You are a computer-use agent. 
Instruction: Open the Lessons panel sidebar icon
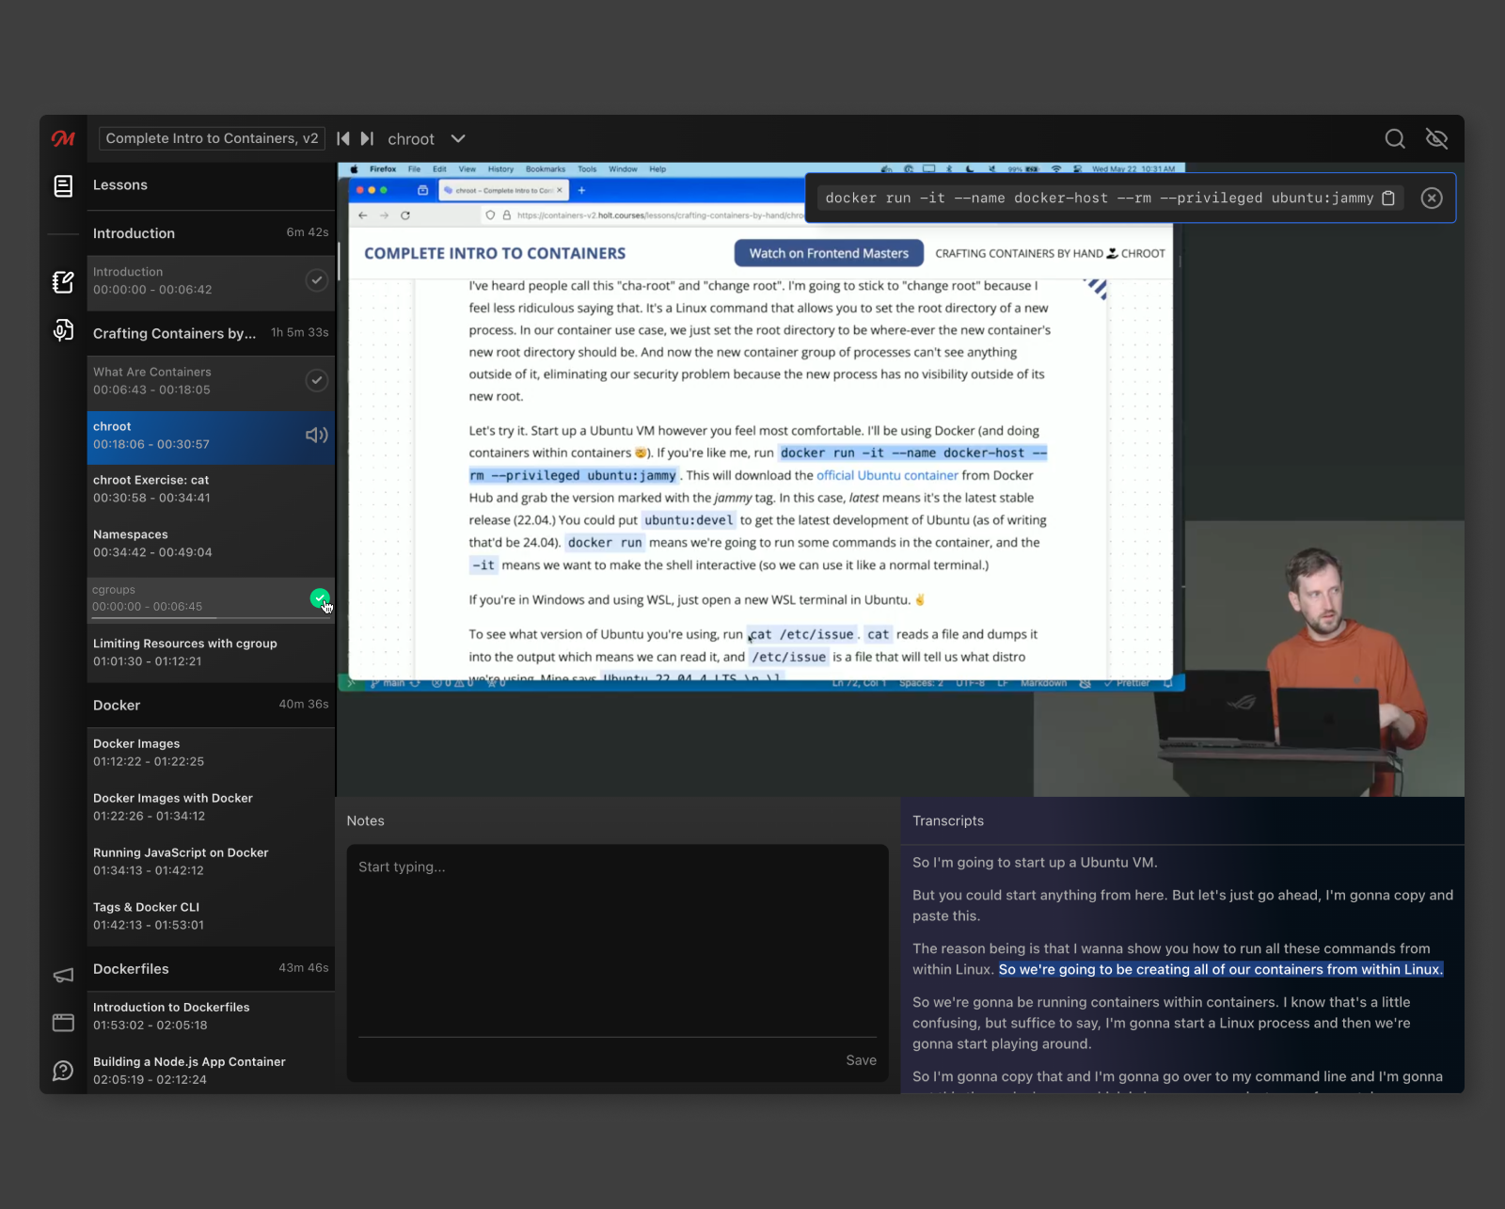point(63,186)
